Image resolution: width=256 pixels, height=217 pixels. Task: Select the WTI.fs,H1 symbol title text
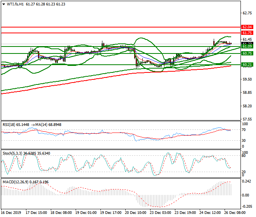(15, 4)
